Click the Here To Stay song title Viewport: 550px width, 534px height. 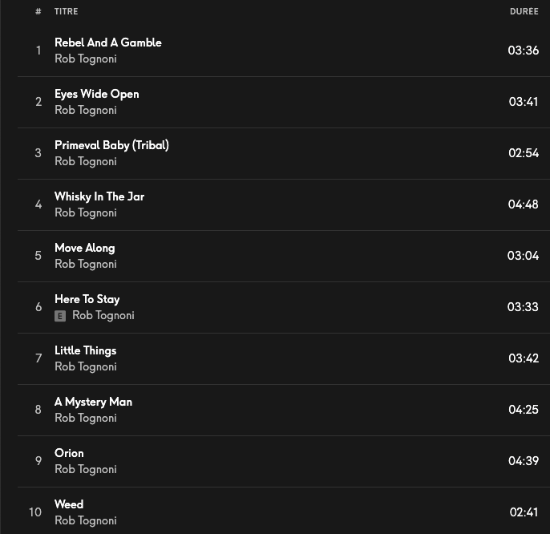pos(87,299)
